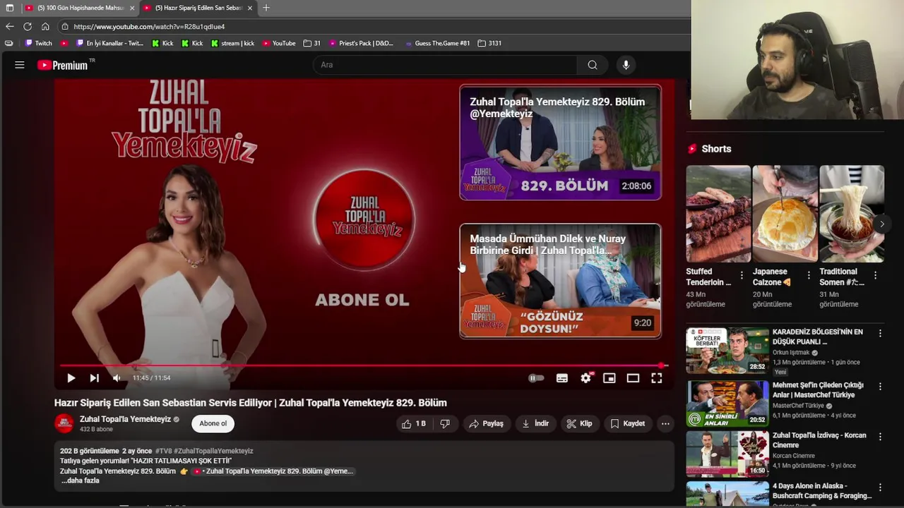Close the 100 Gün Hapishanede tab
The height and width of the screenshot is (508, 904).
132,8
